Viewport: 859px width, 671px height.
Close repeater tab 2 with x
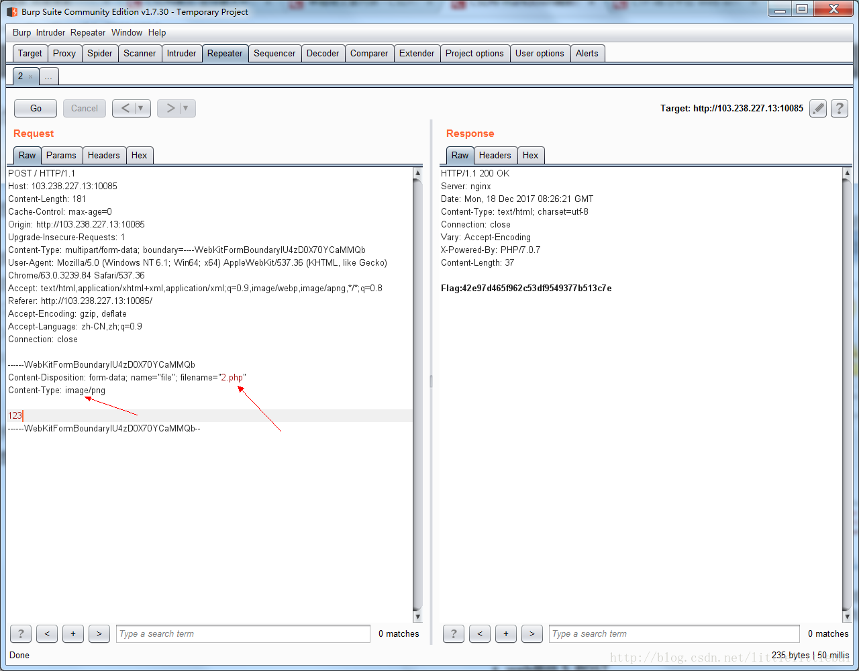(30, 76)
